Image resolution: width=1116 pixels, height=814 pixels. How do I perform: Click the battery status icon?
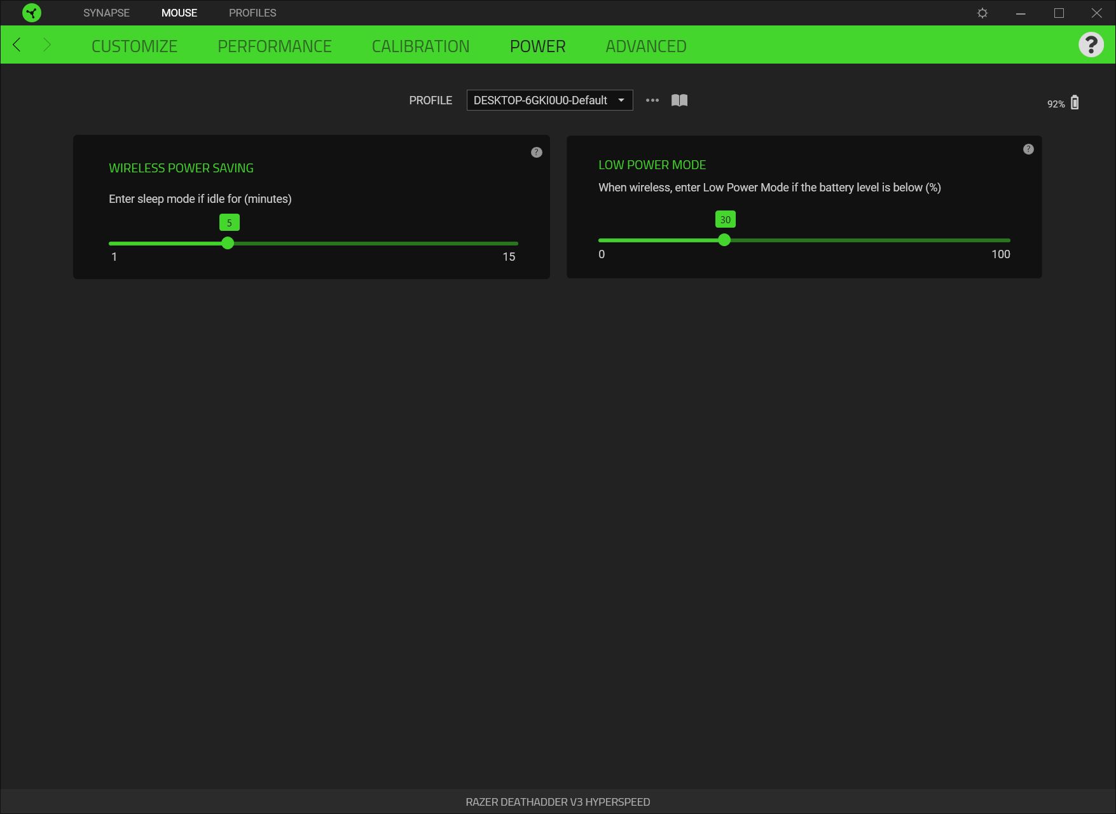1075,102
